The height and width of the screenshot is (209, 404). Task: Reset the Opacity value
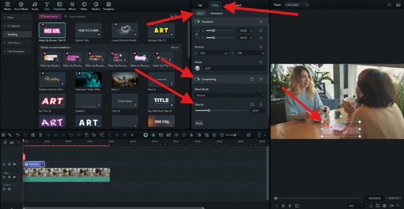[x=252, y=104]
